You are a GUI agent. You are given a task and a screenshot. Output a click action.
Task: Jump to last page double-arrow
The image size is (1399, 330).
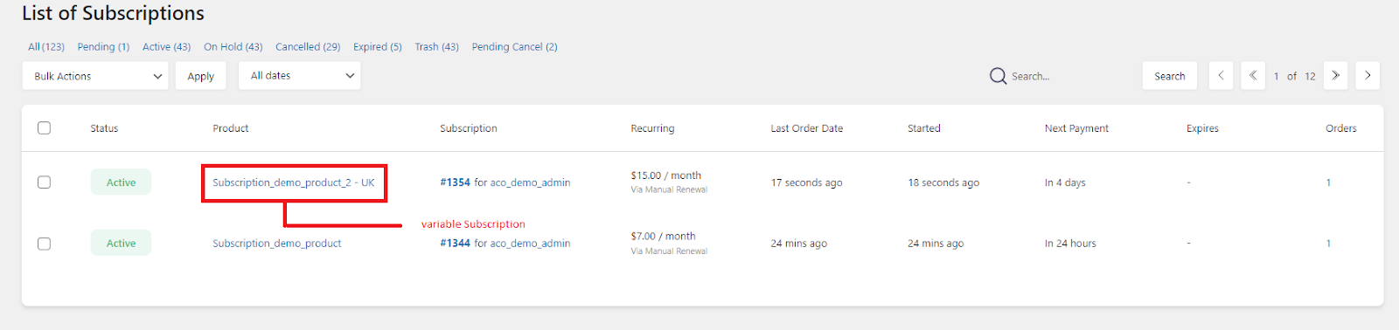[1335, 76]
